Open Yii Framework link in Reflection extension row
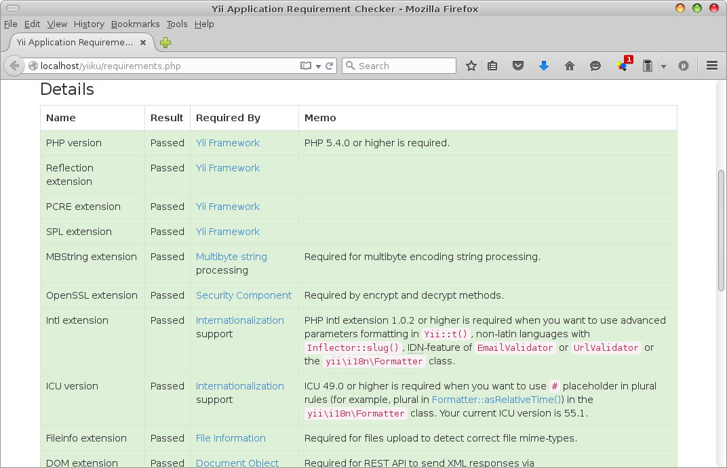Screen dimensions: 727x468 click(x=228, y=168)
